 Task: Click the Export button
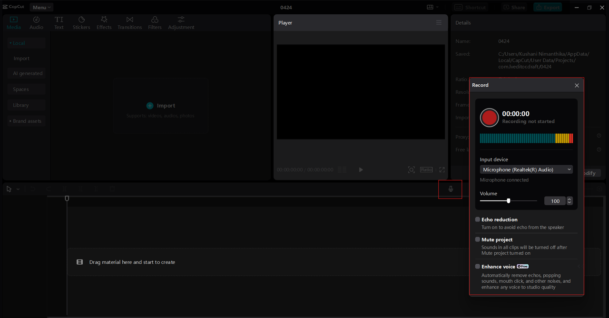click(x=548, y=7)
